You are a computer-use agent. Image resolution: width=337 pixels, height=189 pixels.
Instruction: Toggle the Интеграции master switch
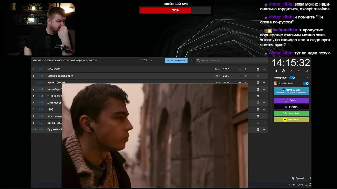(x=292, y=78)
